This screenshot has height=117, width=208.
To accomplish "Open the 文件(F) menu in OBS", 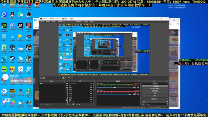I will [x=42, y=22].
